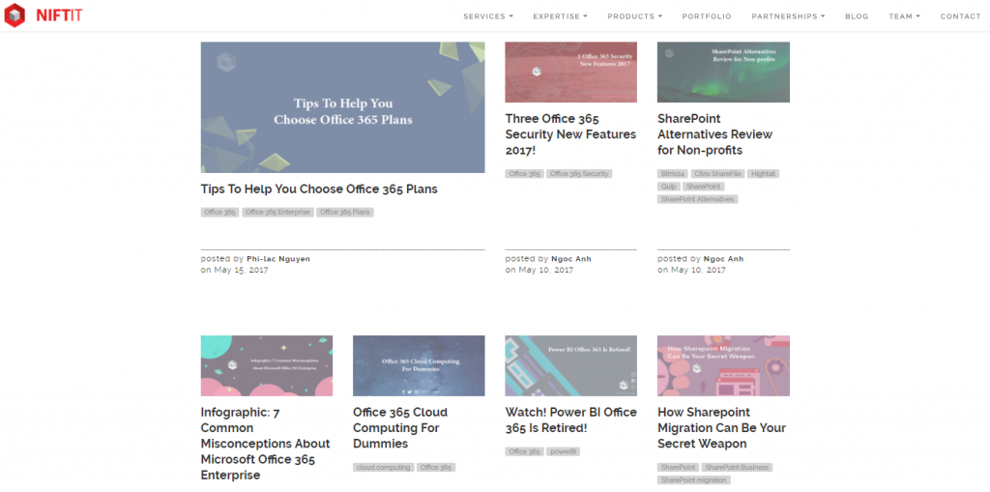
Task: Click the NIFTIT cube logo icon
Action: (x=14, y=15)
